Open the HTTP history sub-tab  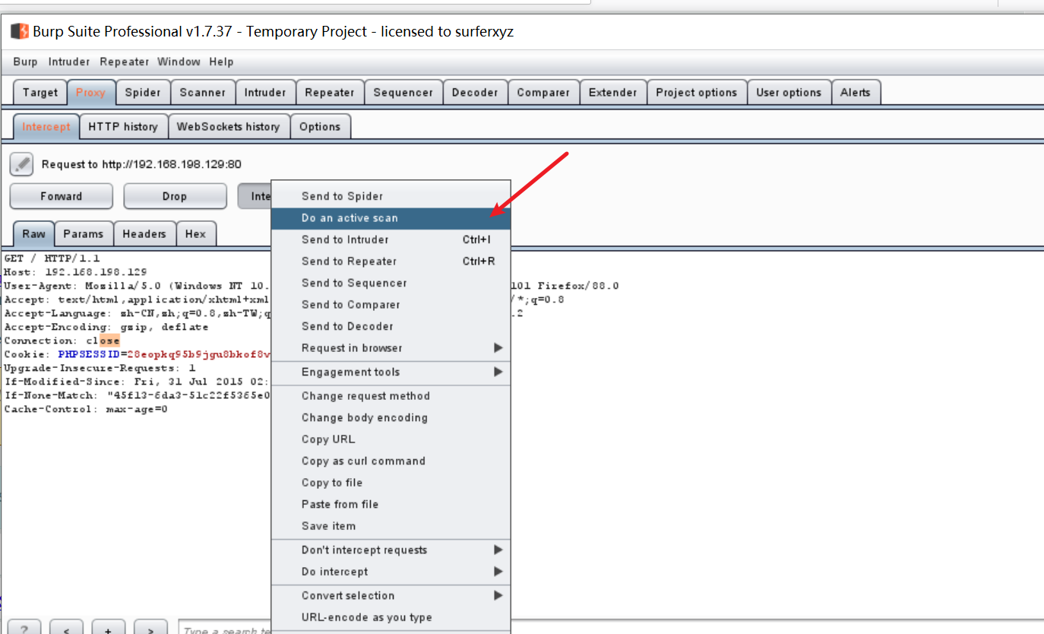123,127
